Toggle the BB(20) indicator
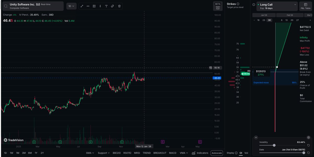The width and height of the screenshot is (314, 157). click(x=117, y=153)
